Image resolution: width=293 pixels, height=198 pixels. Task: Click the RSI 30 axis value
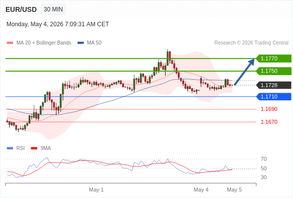click(x=264, y=177)
